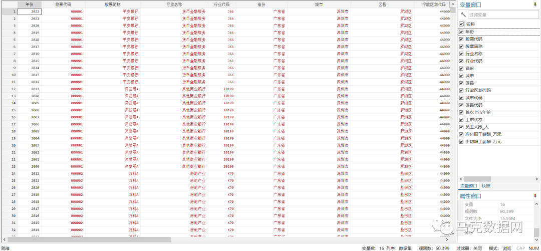The height and width of the screenshot is (251, 541).
Task: Uncheck the 上市状态 variable checkbox
Action: click(x=461, y=119)
